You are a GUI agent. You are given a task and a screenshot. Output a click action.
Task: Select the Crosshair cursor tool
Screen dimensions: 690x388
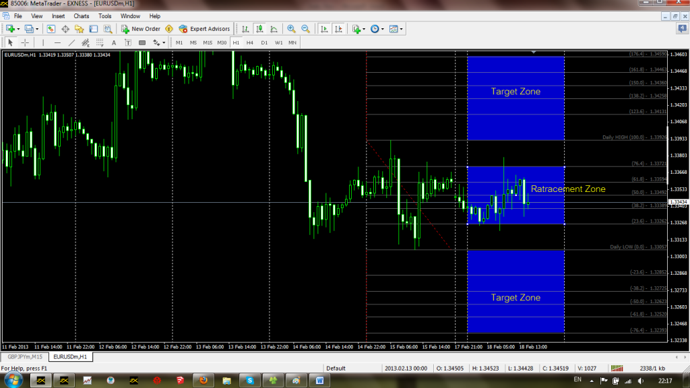click(x=24, y=42)
